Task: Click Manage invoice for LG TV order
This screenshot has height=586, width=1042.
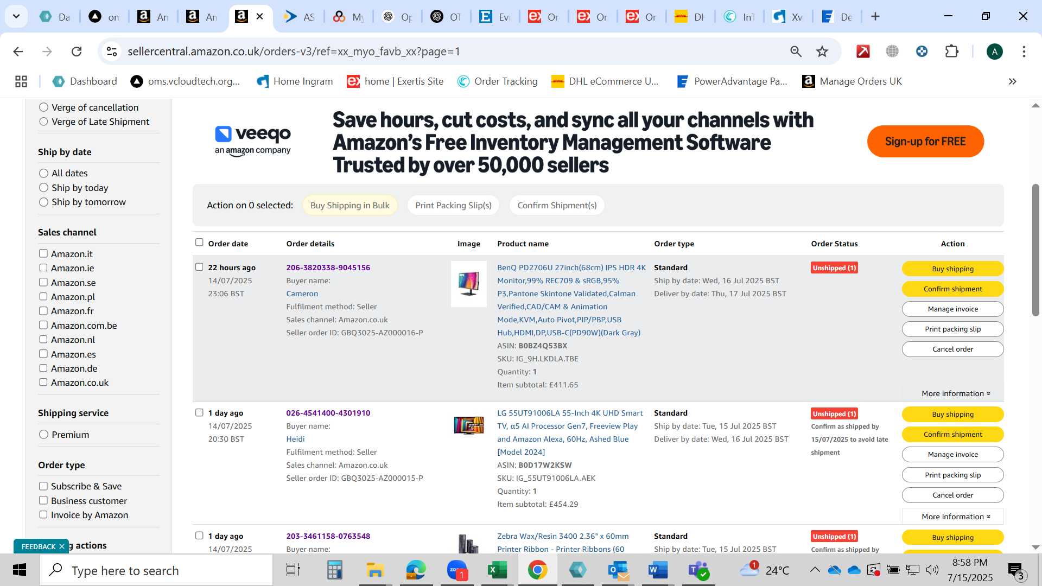Action: [x=952, y=455]
